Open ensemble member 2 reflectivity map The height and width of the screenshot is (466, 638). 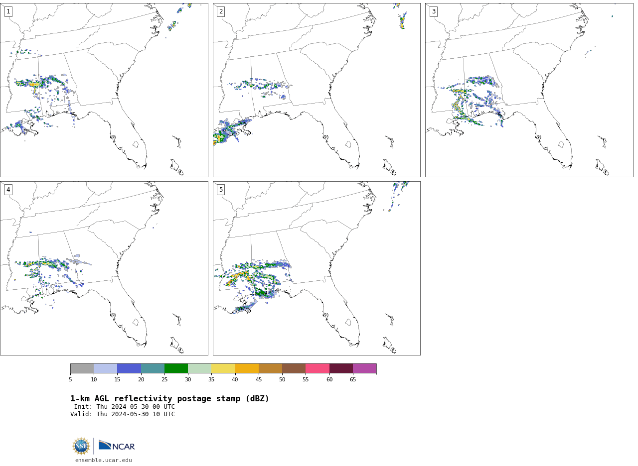pyautogui.click(x=317, y=90)
